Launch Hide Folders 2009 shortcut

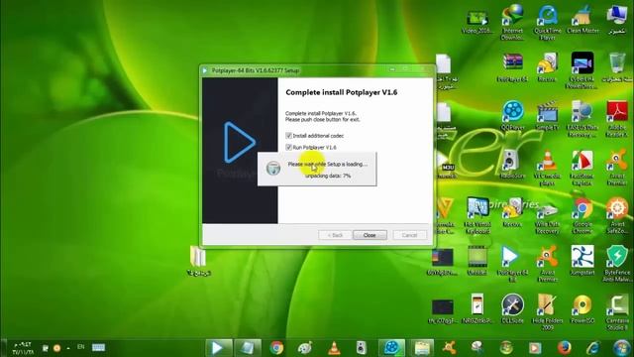click(547, 311)
